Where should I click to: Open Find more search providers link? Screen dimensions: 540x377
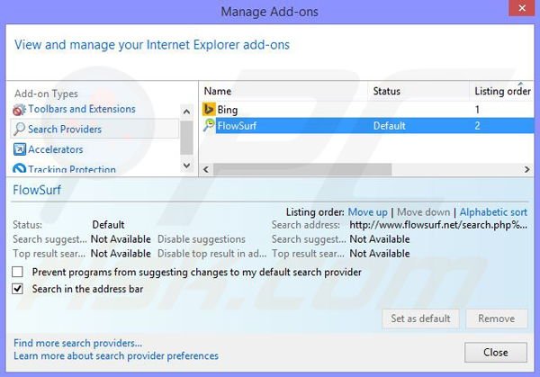78,343
